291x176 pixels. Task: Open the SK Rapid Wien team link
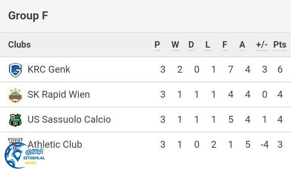click(59, 94)
